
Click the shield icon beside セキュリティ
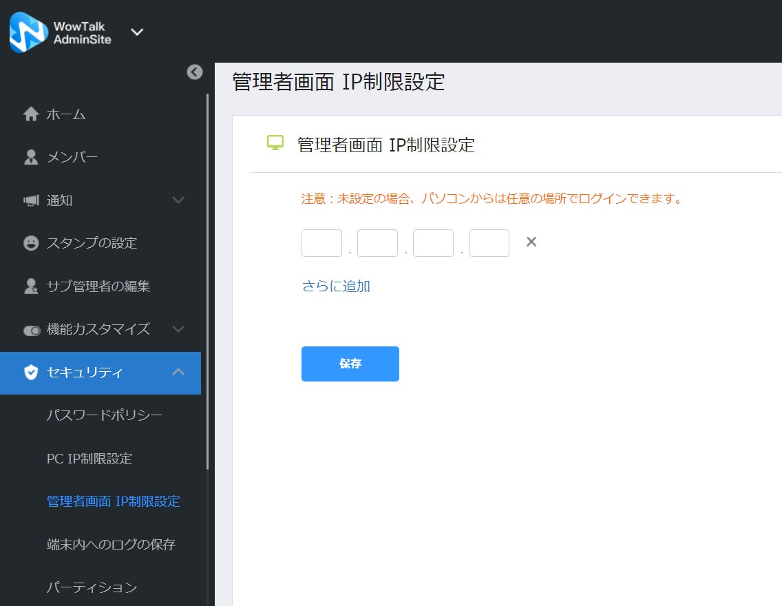(31, 372)
